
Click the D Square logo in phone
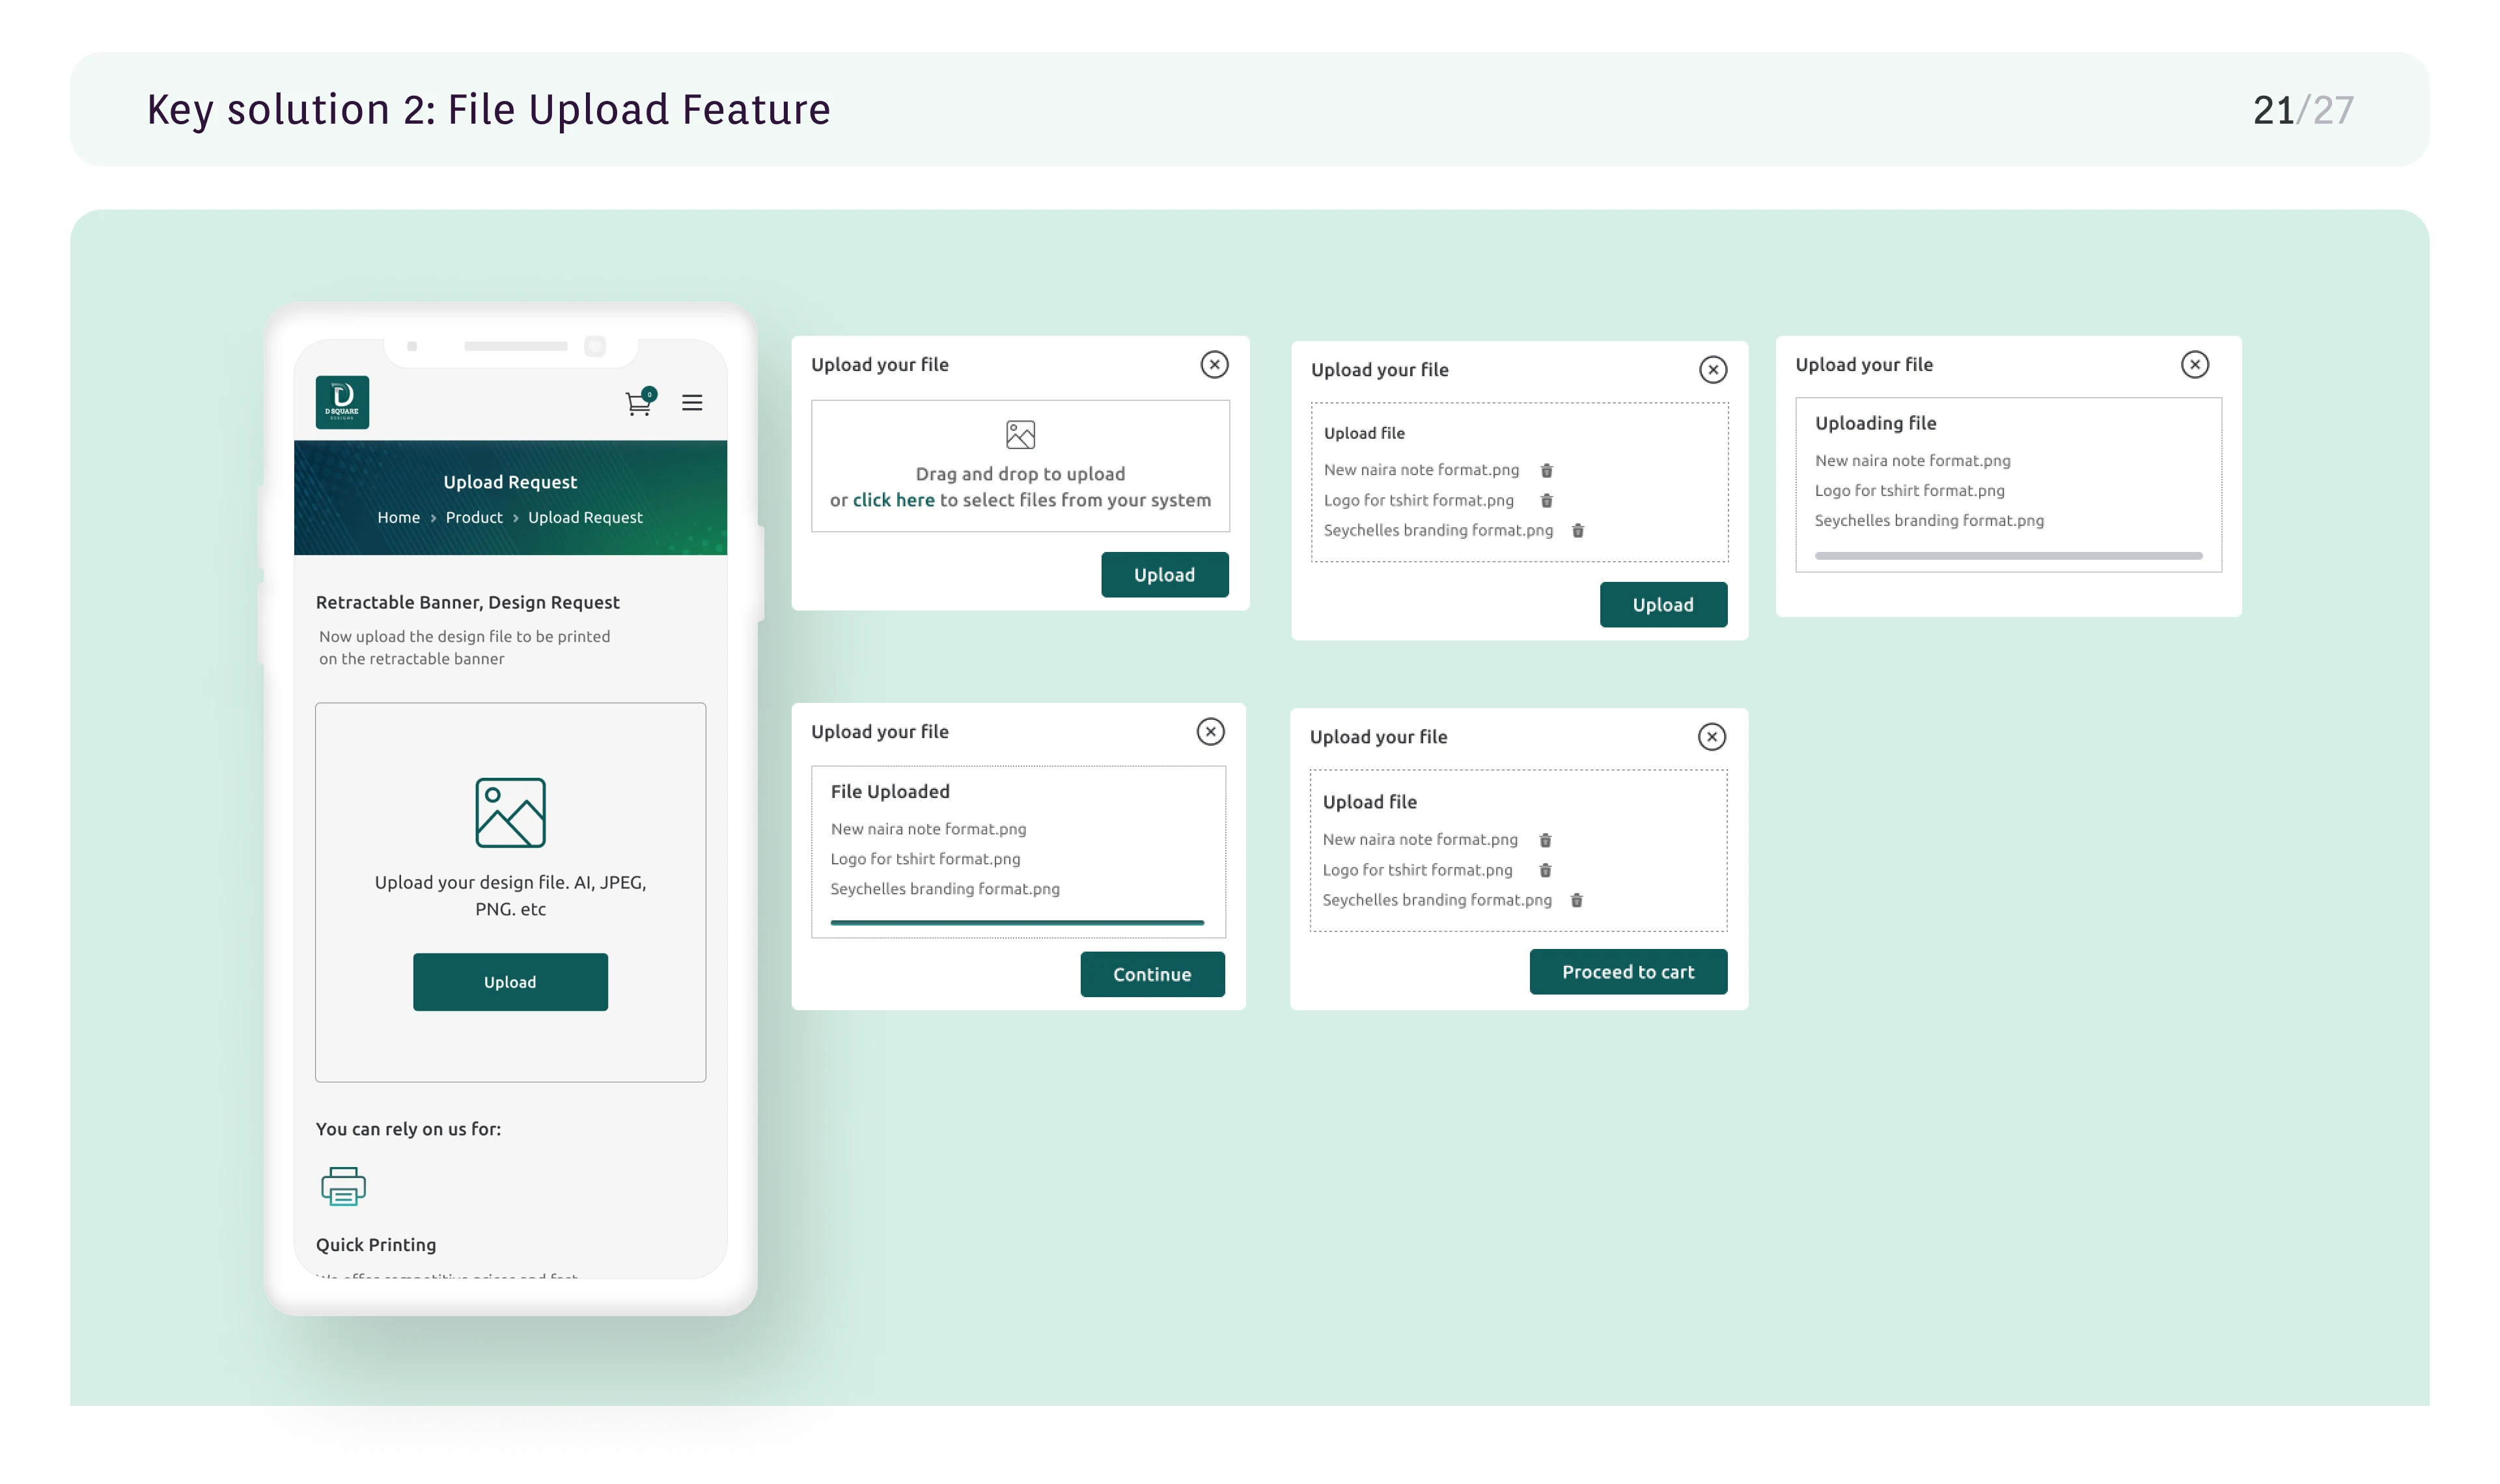point(342,402)
